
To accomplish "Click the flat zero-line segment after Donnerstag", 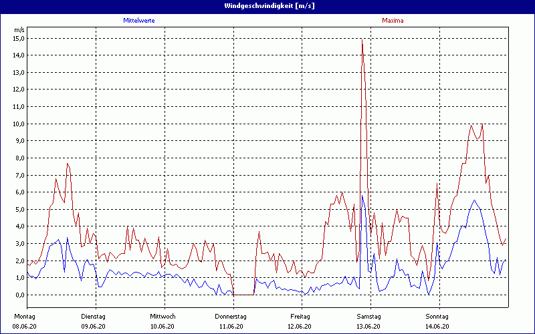I will pyautogui.click(x=244, y=295).
